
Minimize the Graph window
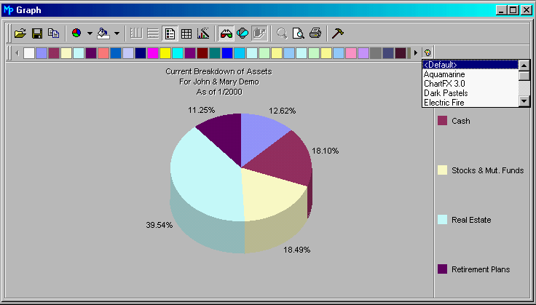point(502,10)
